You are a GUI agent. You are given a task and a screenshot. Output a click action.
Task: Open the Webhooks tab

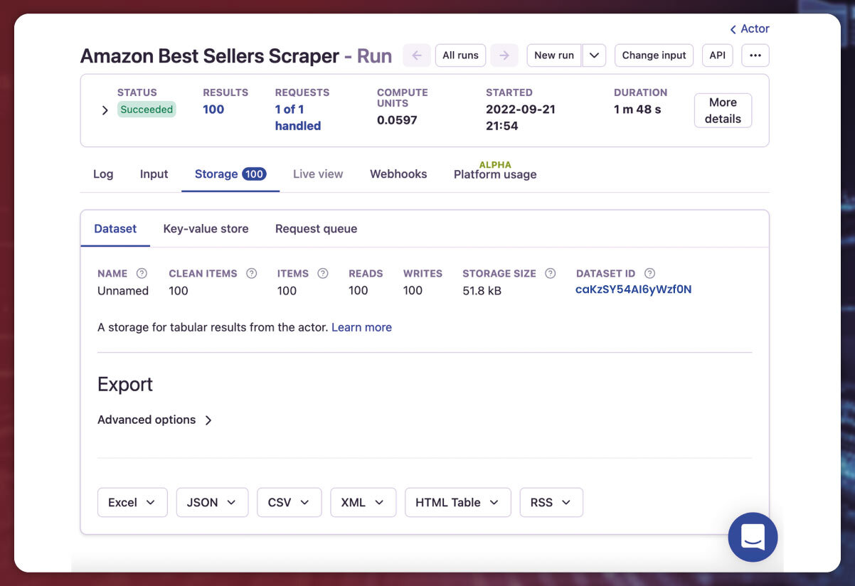[398, 174]
